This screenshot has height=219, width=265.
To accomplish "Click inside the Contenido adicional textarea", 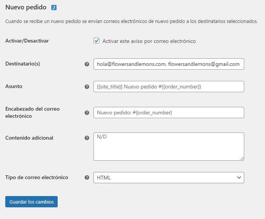I will (x=168, y=146).
